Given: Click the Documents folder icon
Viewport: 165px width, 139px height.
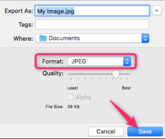Looking at the screenshot, I should coord(43,38).
